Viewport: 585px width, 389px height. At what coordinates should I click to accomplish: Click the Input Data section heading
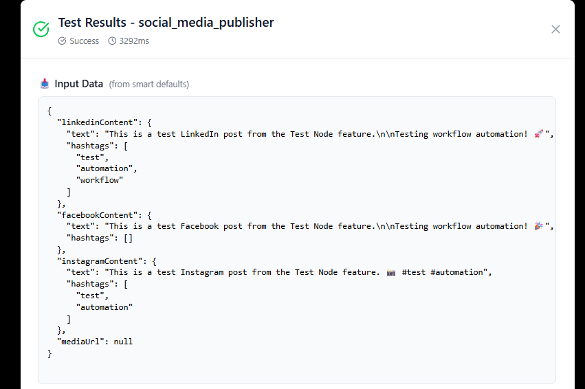(x=78, y=84)
